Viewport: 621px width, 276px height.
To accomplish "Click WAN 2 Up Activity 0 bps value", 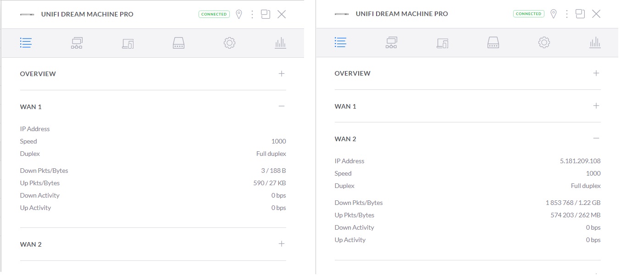I will point(593,240).
